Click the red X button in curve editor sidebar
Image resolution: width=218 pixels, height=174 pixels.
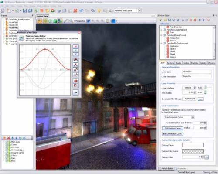(76, 47)
